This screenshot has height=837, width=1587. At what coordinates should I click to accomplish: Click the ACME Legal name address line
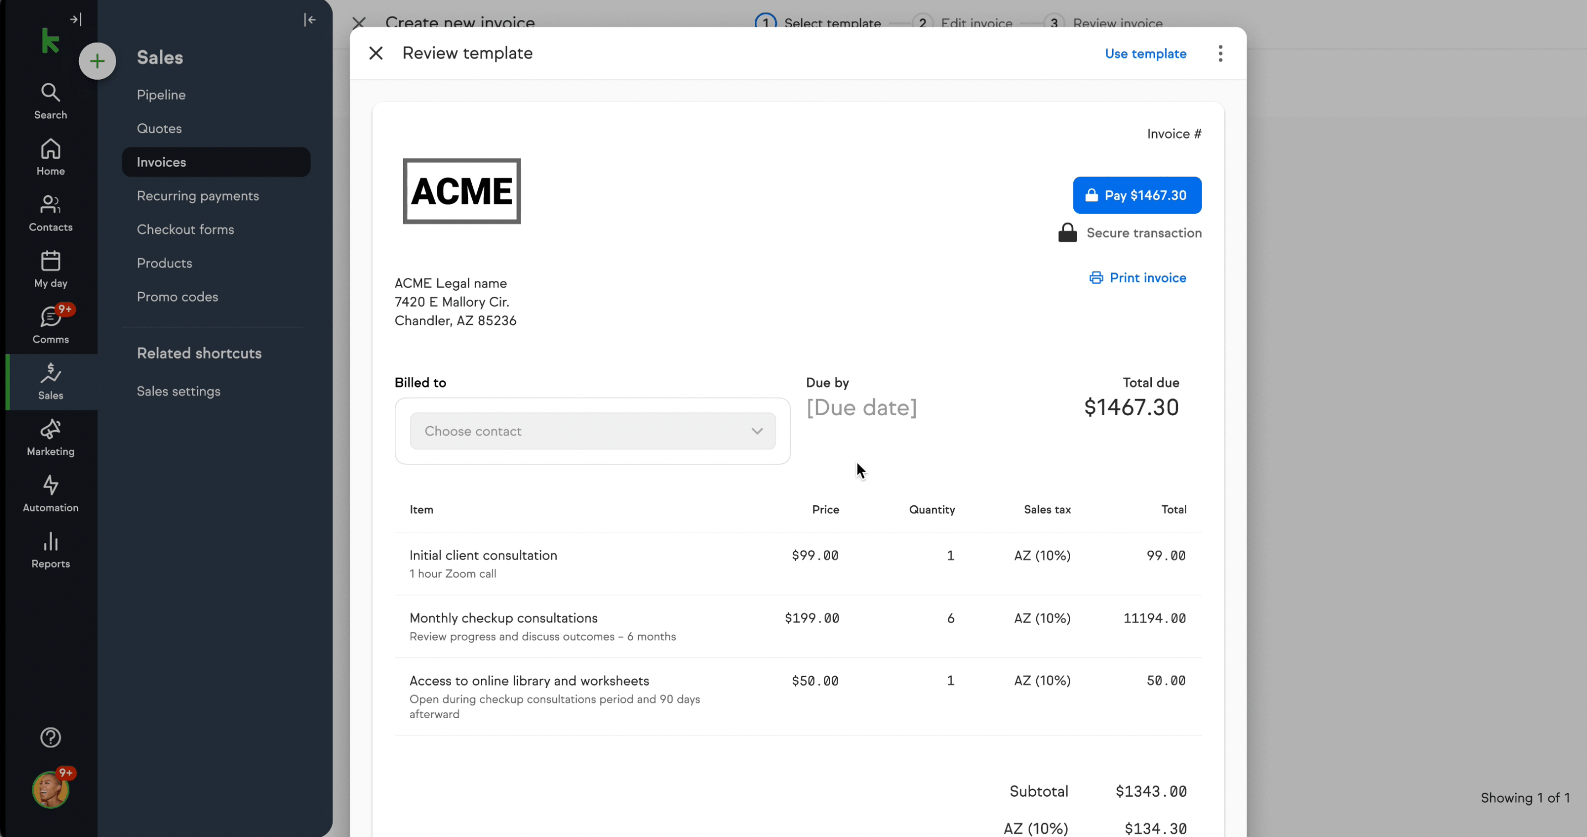coord(450,283)
